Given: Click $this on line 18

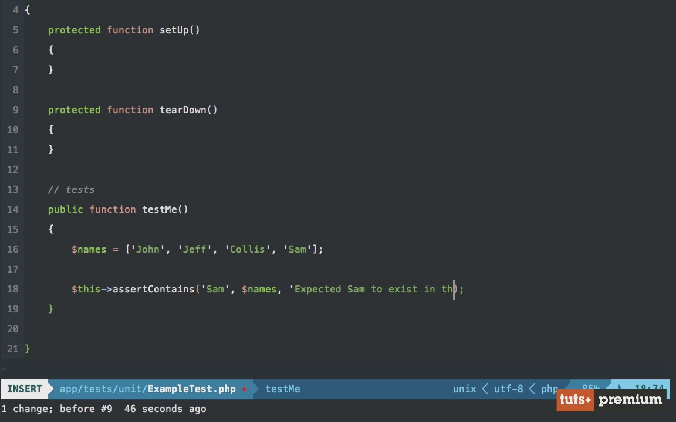Looking at the screenshot, I should [x=86, y=289].
